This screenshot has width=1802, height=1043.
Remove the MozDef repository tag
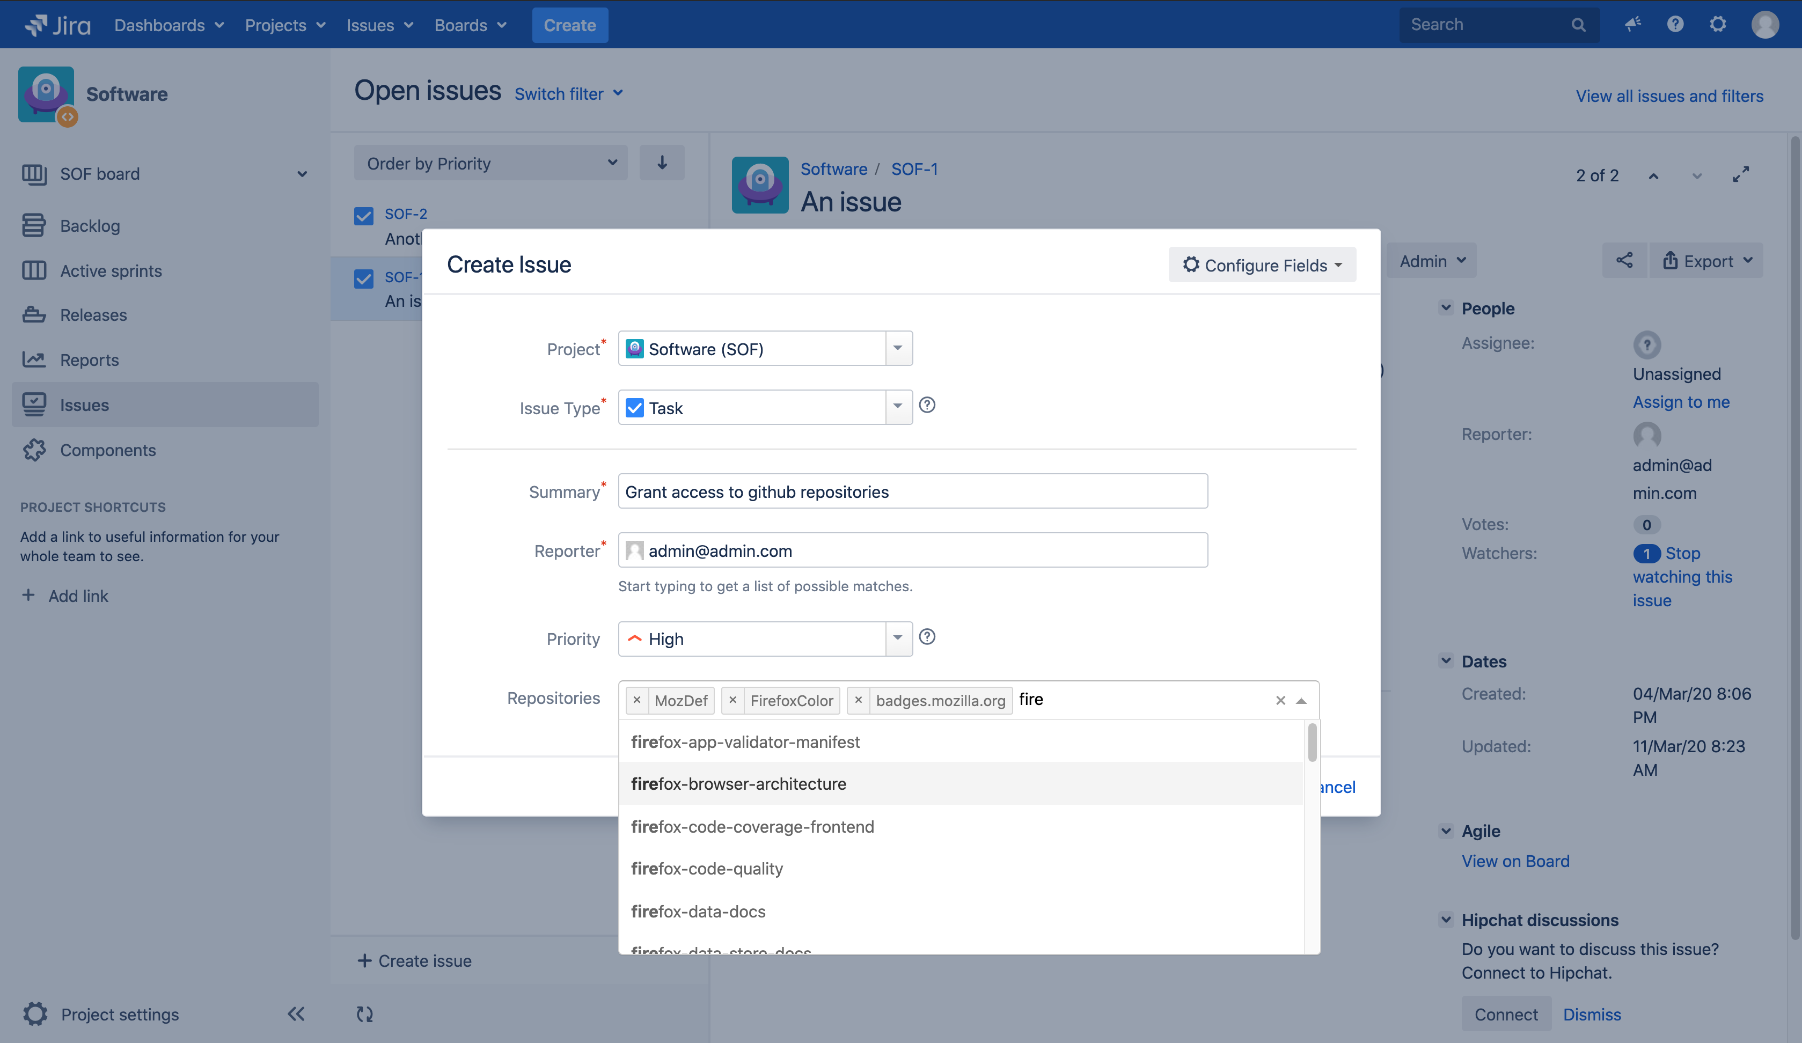636,700
